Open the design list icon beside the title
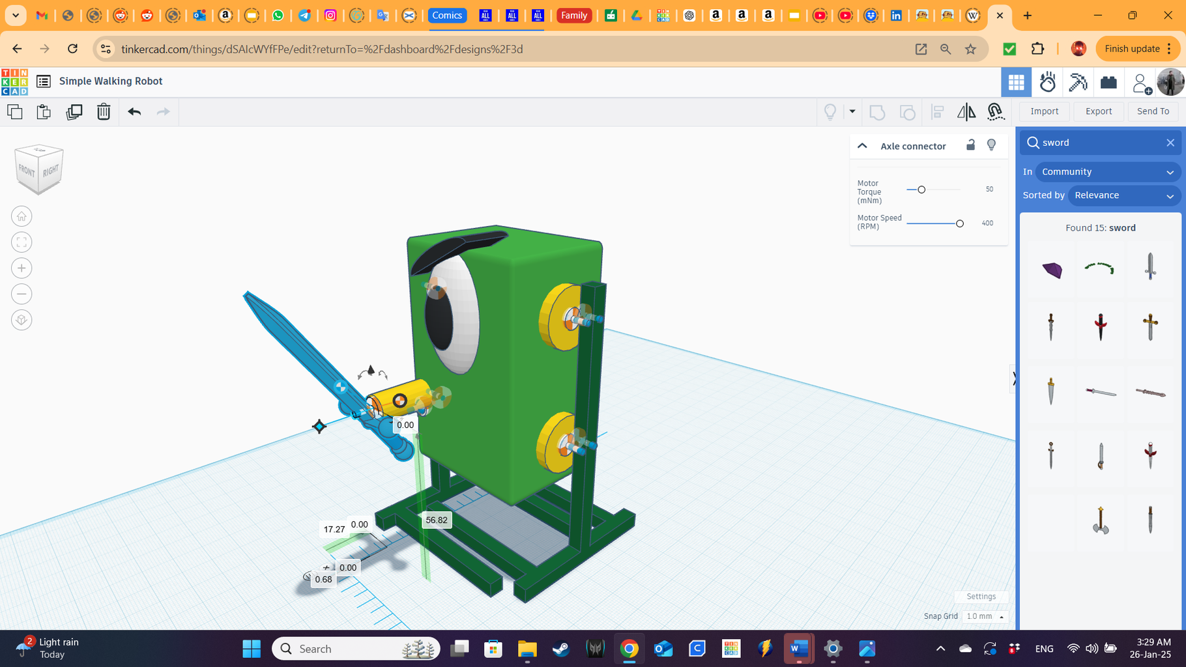This screenshot has width=1186, height=667. pyautogui.click(x=43, y=81)
